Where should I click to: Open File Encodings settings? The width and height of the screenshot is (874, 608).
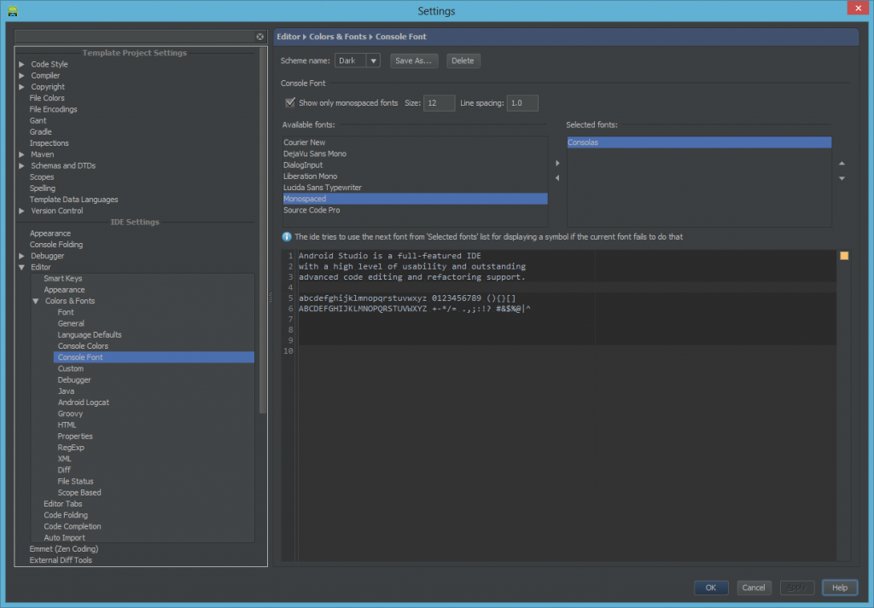[x=54, y=109]
